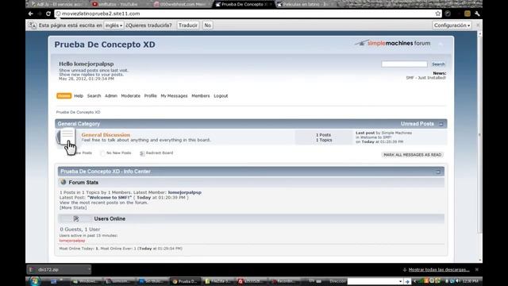Click the volume icon in system tray
Image resolution: width=508 pixels, height=286 pixels.
tap(457, 281)
